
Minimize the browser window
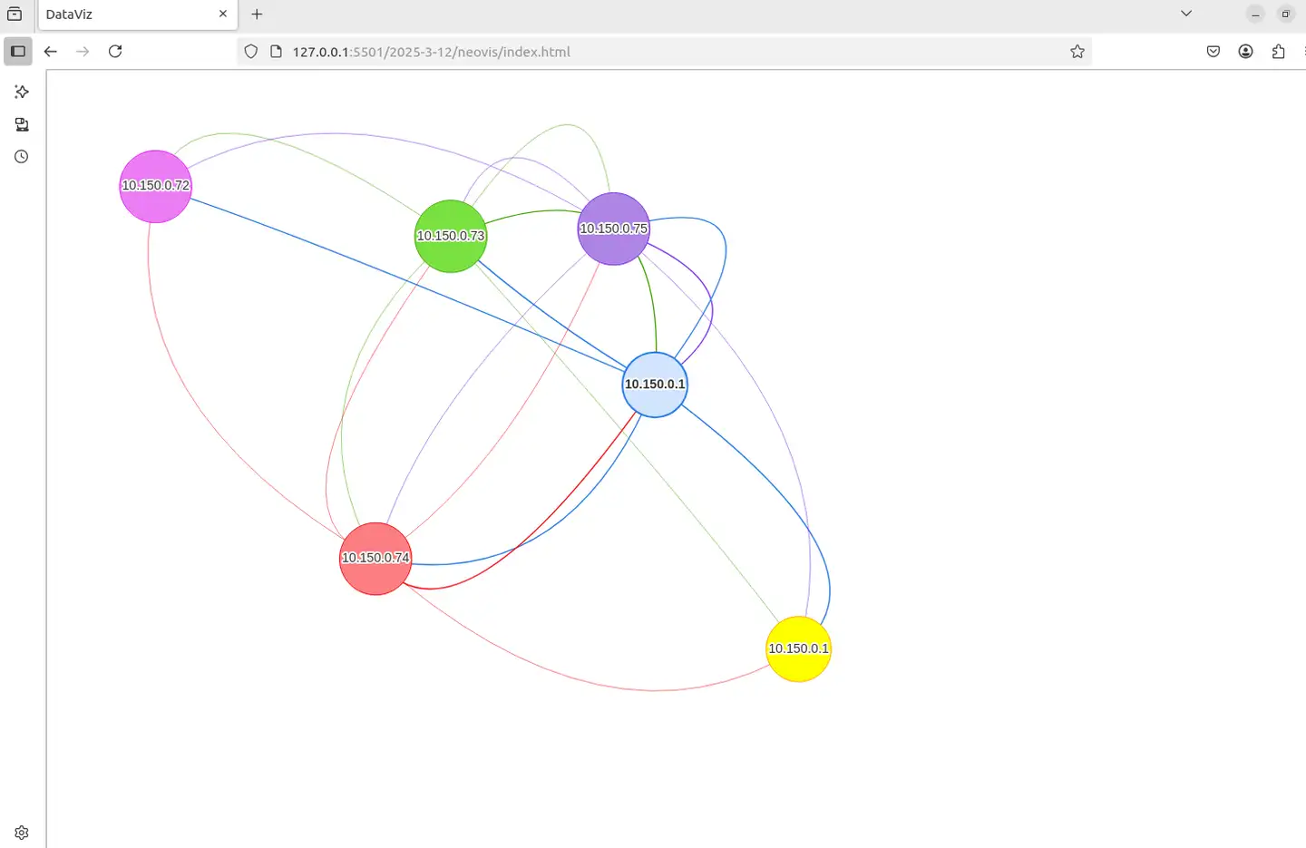click(1255, 15)
